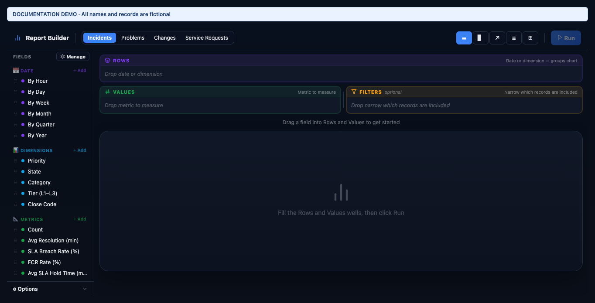
Task: Select the list view chart type
Action: coord(514,38)
